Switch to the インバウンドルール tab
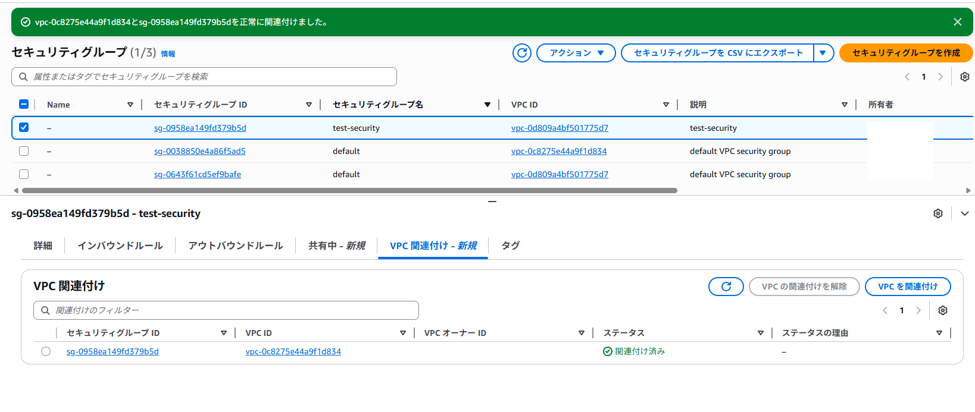 [120, 246]
